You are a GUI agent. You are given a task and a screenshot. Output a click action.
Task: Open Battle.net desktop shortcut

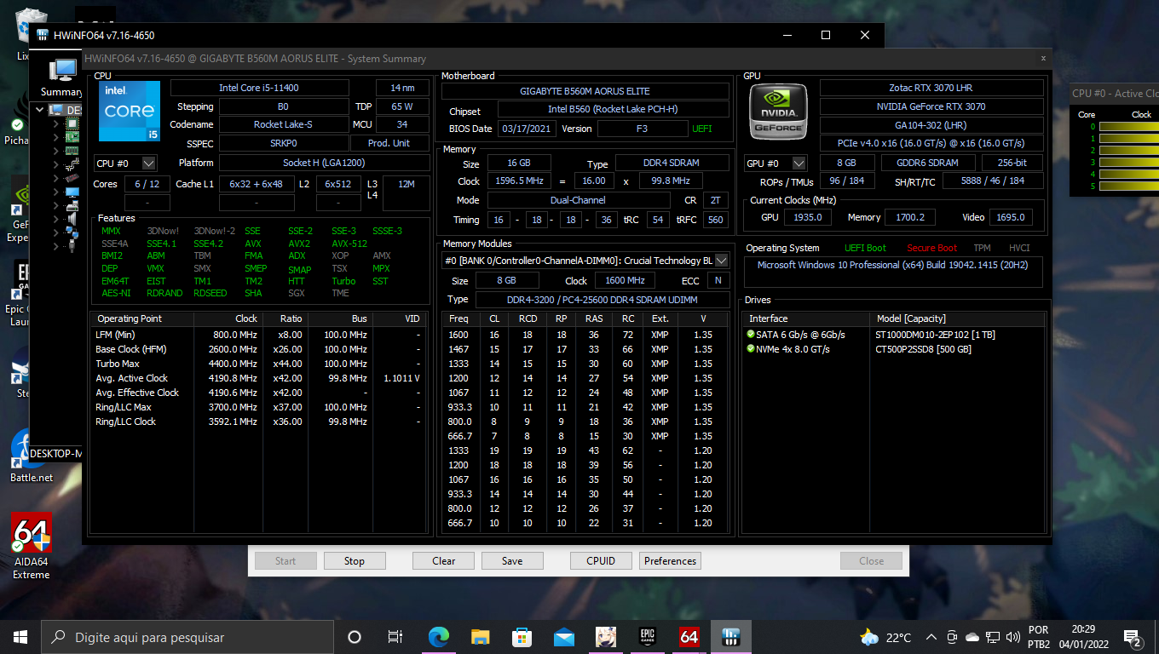pos(31,456)
